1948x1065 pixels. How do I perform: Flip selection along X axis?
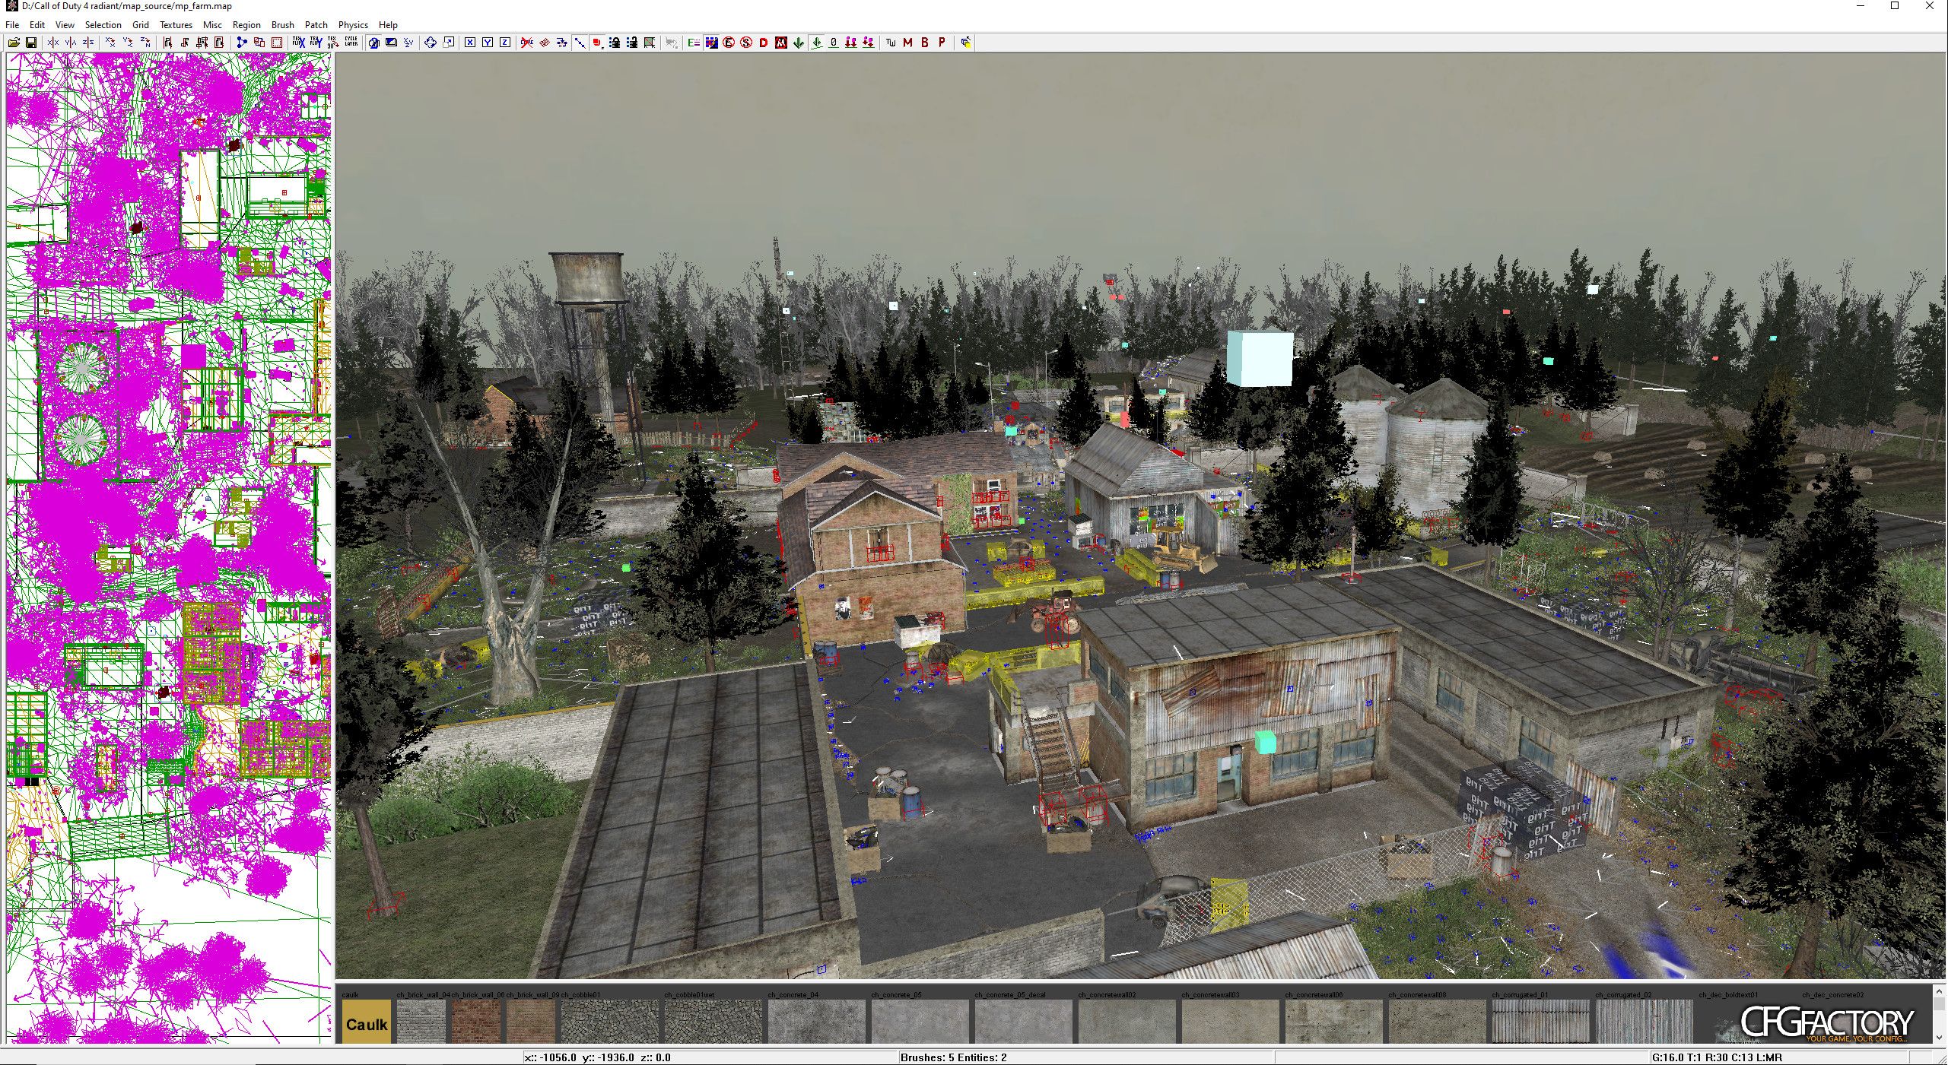pos(53,43)
